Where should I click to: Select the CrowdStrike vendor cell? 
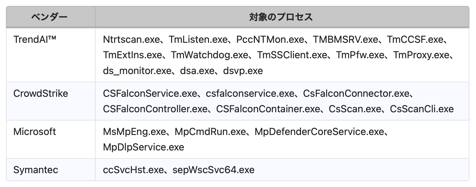click(41, 93)
